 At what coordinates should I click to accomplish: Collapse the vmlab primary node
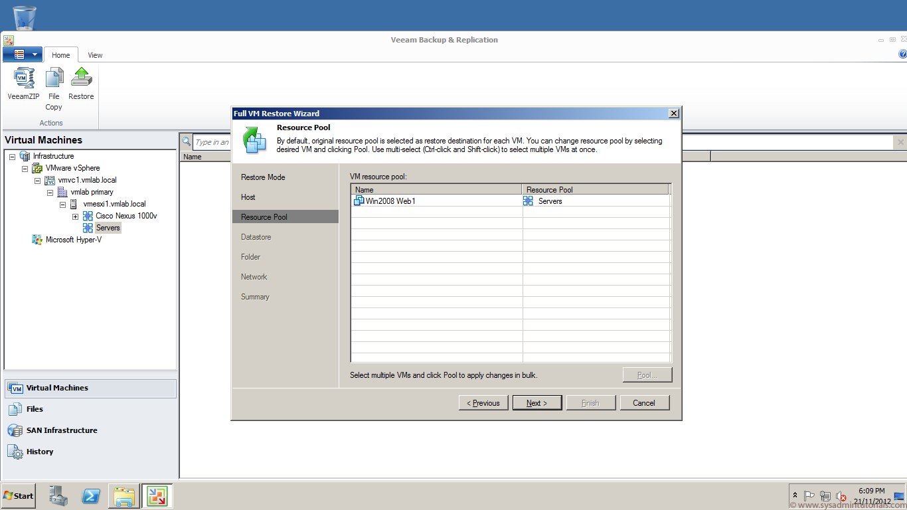[50, 193]
